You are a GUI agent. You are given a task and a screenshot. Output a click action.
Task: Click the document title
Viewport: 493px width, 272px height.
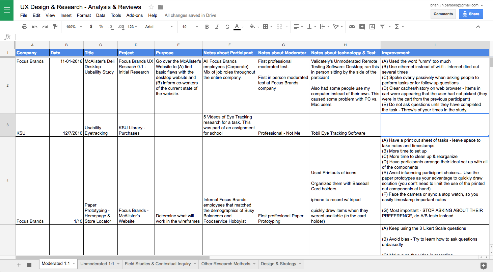[81, 7]
